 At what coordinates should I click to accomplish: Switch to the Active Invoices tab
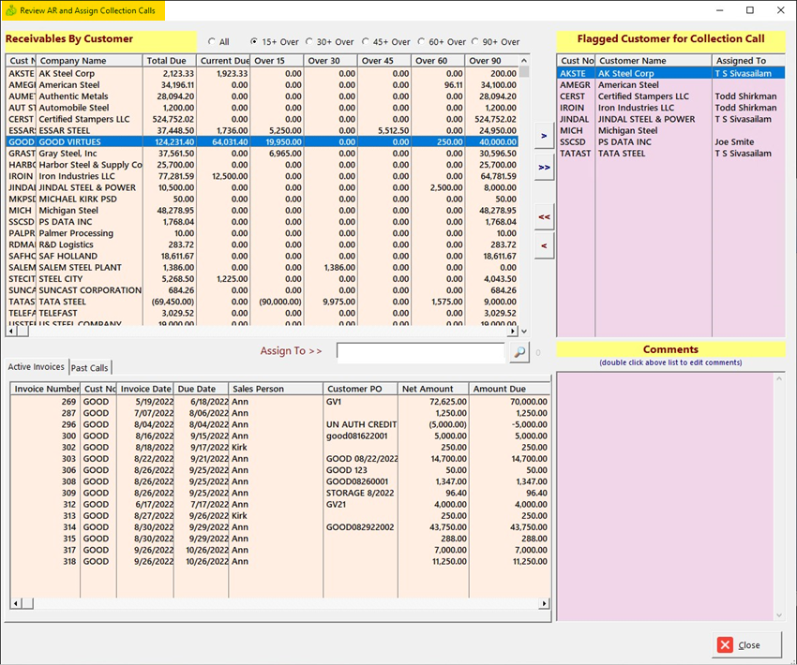click(36, 366)
